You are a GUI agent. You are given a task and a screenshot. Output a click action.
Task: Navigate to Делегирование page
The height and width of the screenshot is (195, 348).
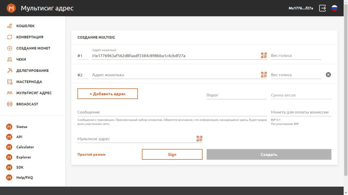[x=32, y=71]
